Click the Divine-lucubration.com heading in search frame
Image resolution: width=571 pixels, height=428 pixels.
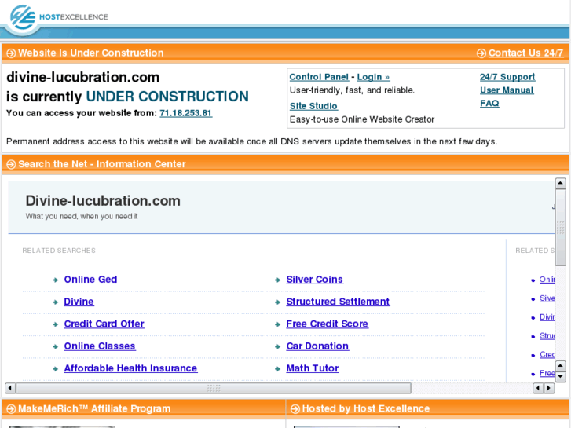click(103, 201)
